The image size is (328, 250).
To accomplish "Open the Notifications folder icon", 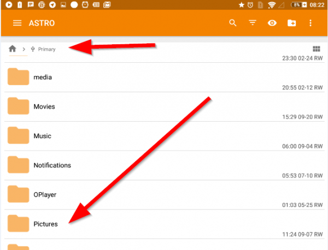I will (18, 165).
